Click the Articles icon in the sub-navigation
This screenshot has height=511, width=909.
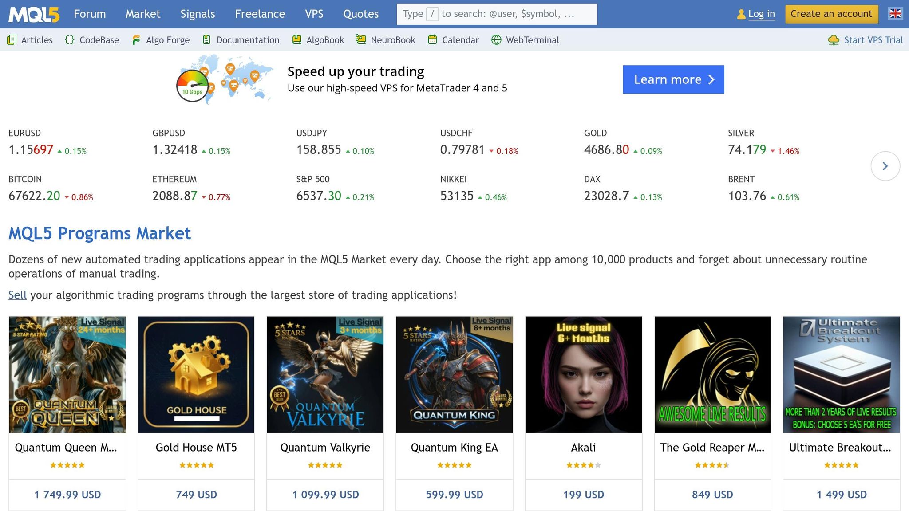coord(12,40)
